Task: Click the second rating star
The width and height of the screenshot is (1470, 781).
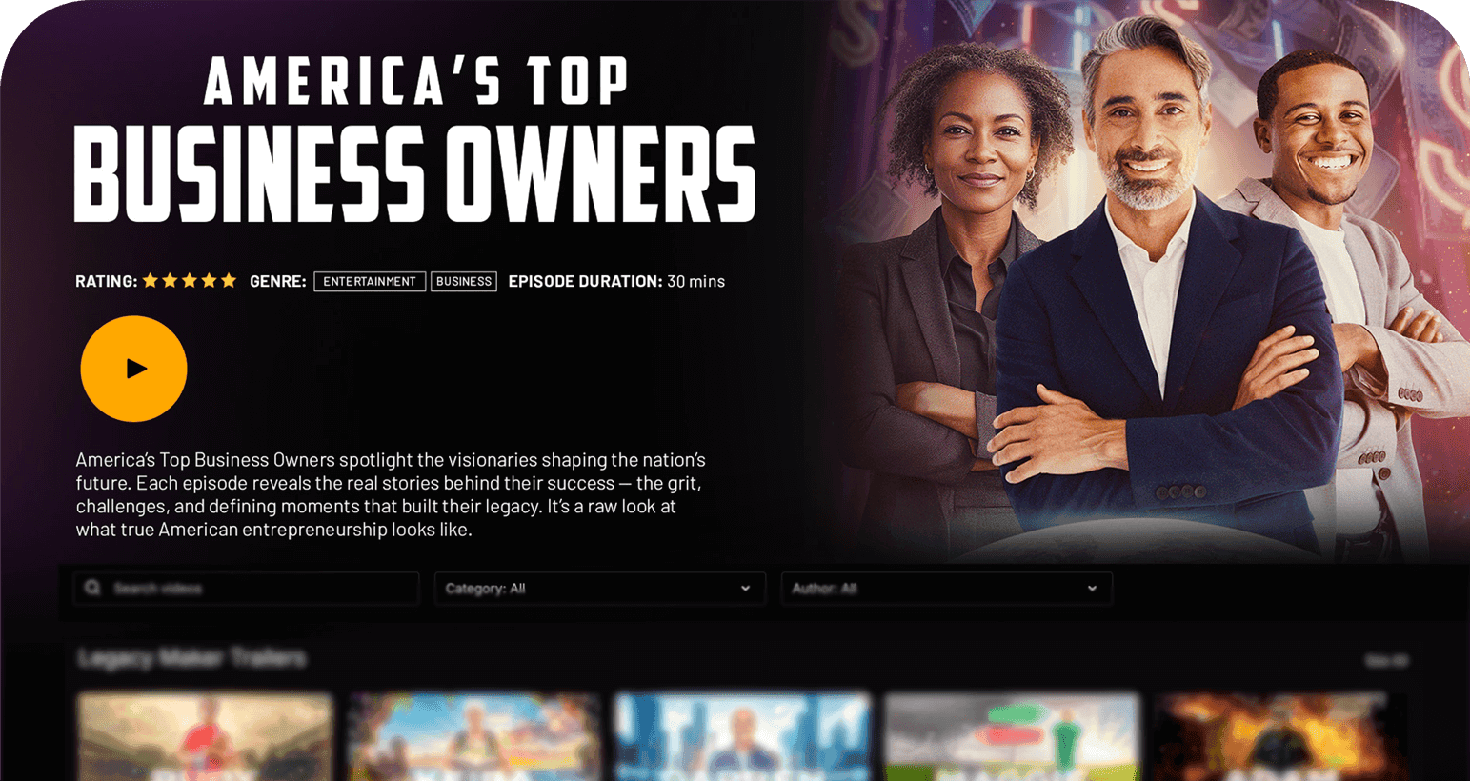Action: (x=170, y=281)
